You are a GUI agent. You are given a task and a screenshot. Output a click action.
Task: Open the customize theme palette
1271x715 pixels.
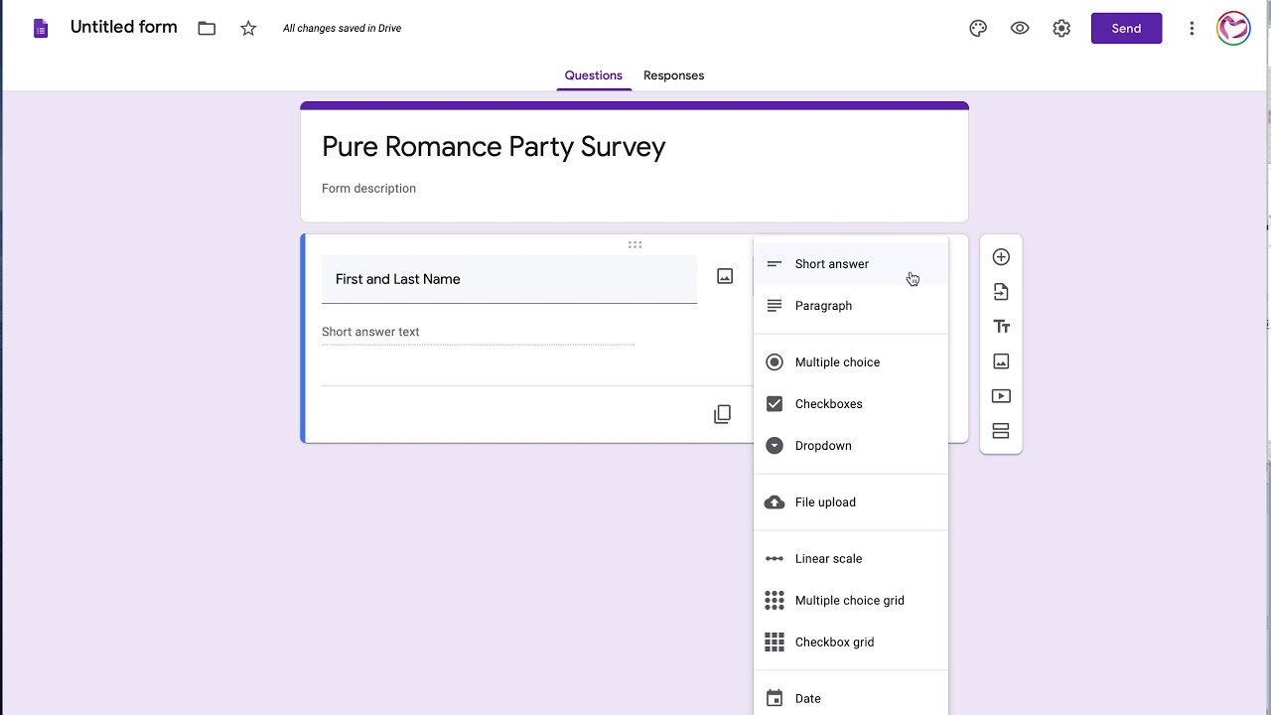[978, 29]
